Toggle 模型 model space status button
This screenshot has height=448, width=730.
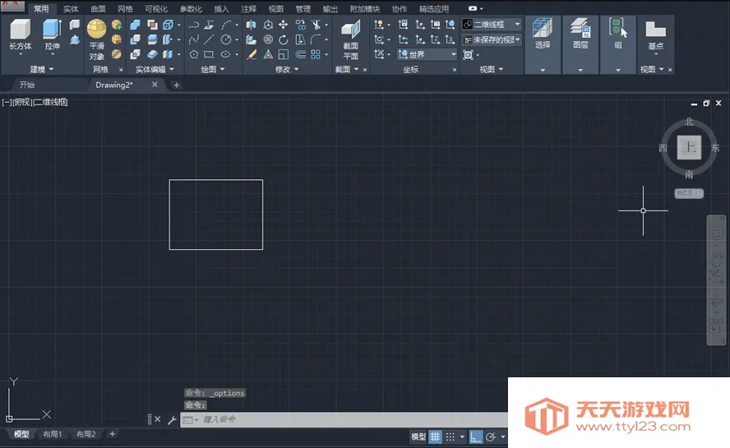(x=418, y=436)
